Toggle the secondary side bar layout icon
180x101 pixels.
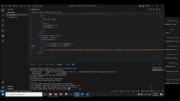146,6
